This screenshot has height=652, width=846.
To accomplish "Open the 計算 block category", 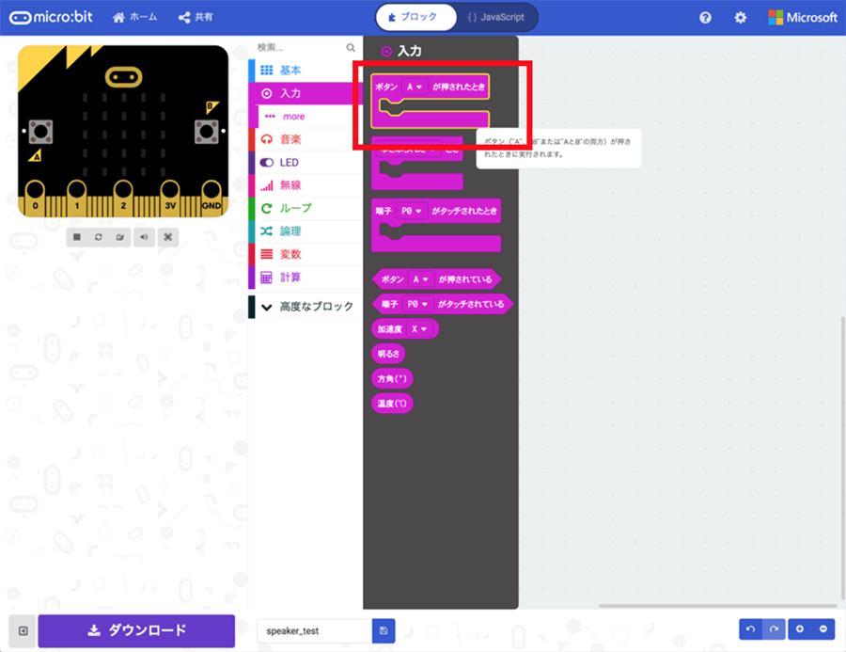I will [x=305, y=278].
